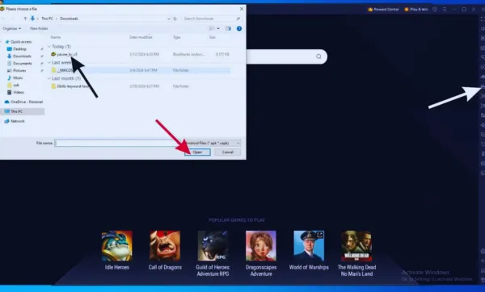Collapse the Last month (1) group

coord(48,78)
